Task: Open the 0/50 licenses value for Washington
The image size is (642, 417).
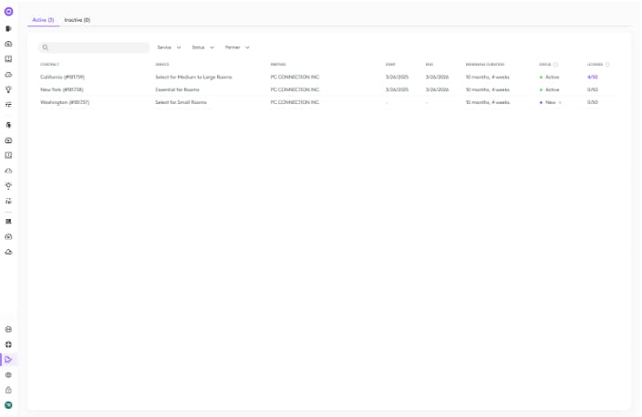Action: point(592,102)
